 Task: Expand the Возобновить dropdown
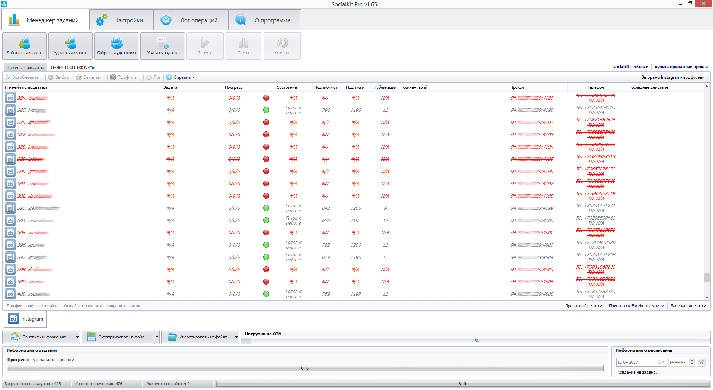point(42,77)
